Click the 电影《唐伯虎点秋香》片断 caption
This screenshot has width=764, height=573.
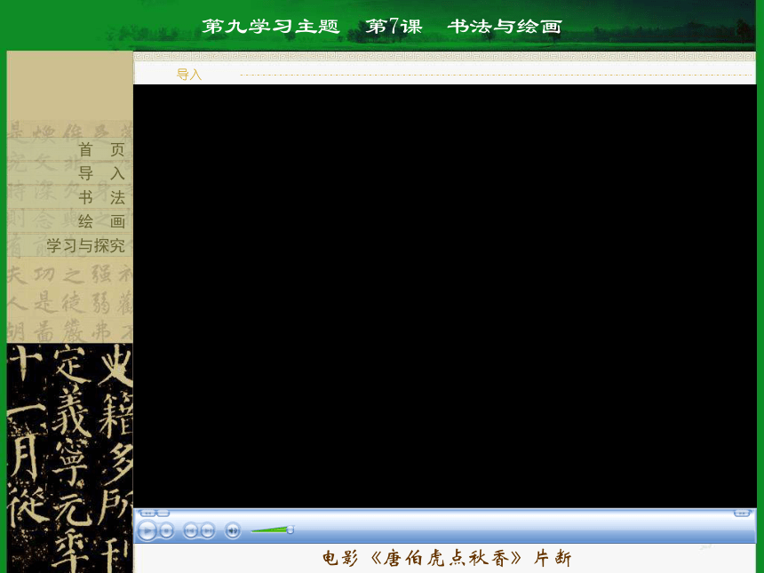pos(446,558)
